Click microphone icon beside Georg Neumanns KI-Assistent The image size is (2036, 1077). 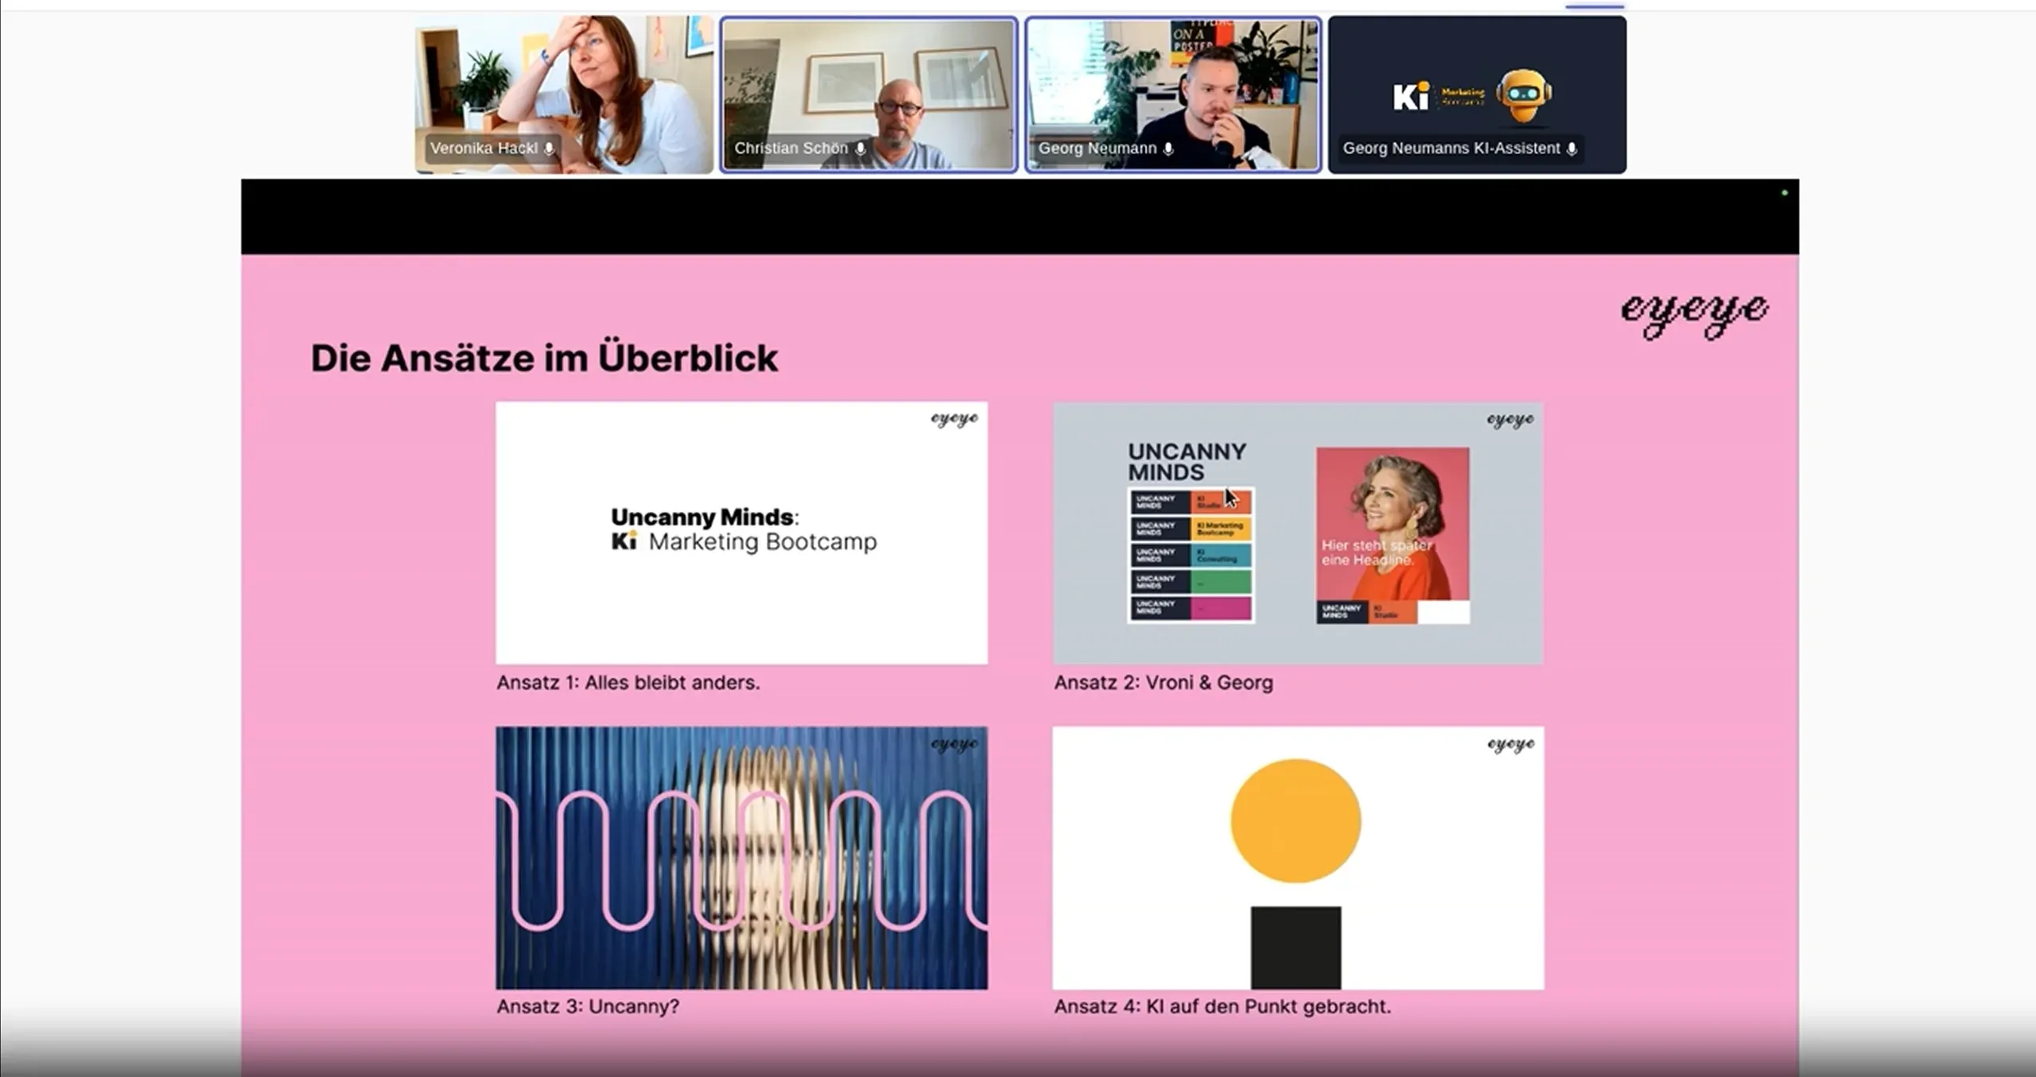1572,149
